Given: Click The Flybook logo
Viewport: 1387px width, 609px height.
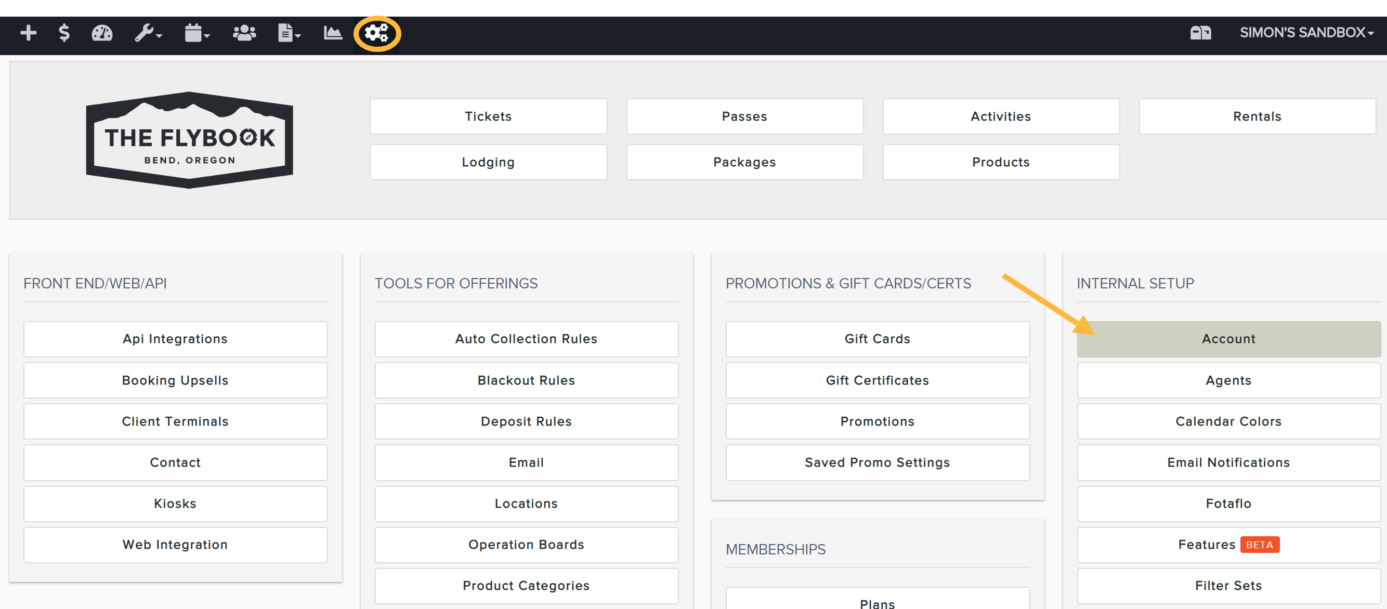Looking at the screenshot, I should pos(190,140).
